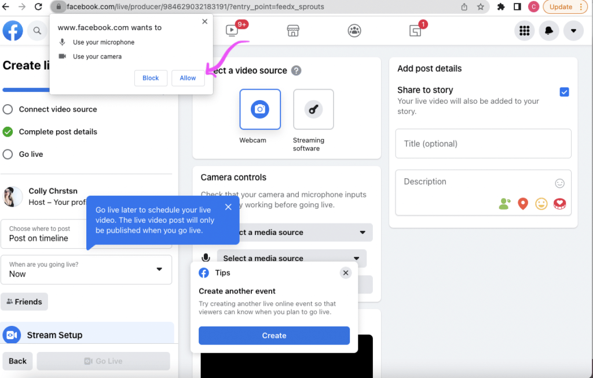Open the Choose where to post dropdown

point(86,234)
